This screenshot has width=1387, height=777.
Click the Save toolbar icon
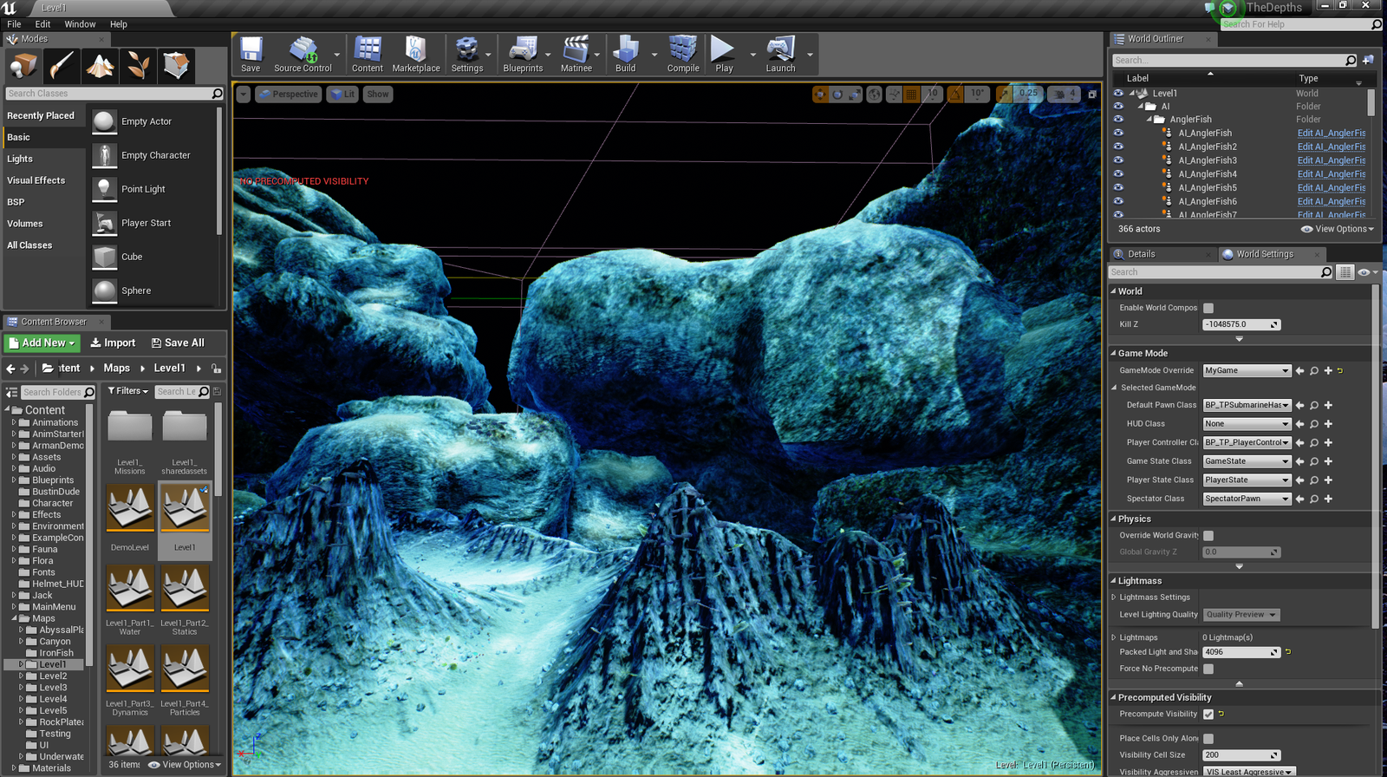(251, 54)
